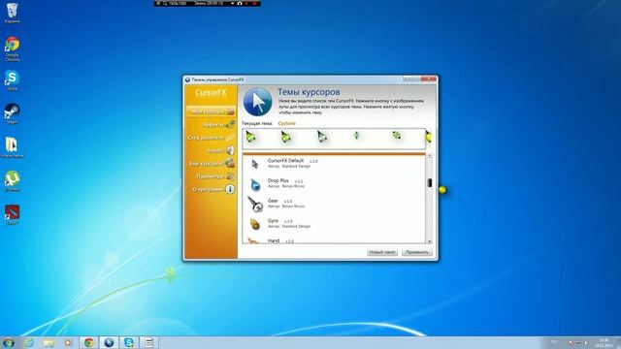Click the theme list scrollbar thumb

click(429, 182)
